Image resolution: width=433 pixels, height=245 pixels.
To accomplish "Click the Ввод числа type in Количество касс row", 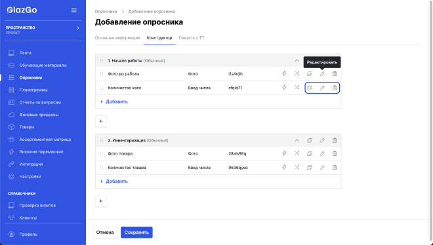I will pyautogui.click(x=199, y=88).
